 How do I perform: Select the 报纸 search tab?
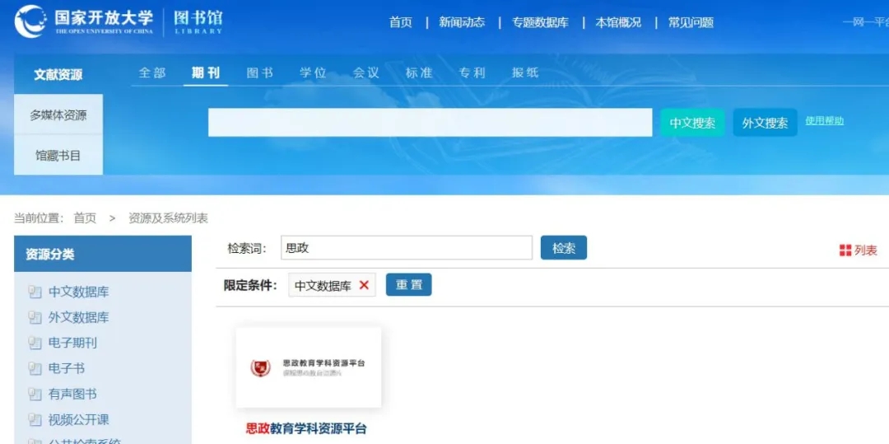525,72
